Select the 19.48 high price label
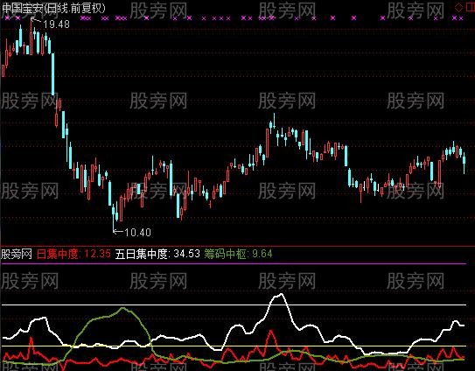475x371 pixels. 56,24
